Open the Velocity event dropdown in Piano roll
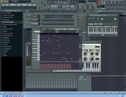126x97 pixels. pyautogui.click(x=72, y=29)
